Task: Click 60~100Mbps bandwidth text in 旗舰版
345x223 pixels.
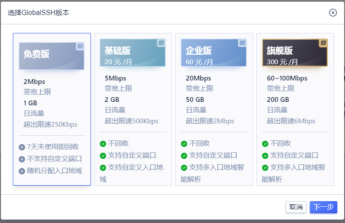Action: [287, 78]
